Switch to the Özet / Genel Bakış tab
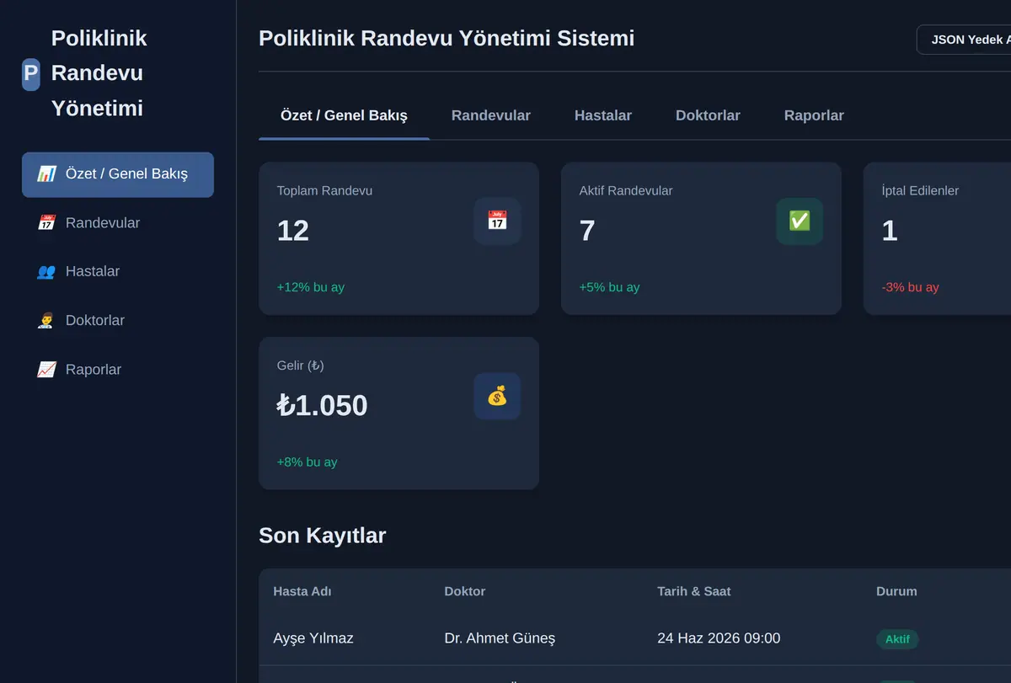 [x=344, y=115]
